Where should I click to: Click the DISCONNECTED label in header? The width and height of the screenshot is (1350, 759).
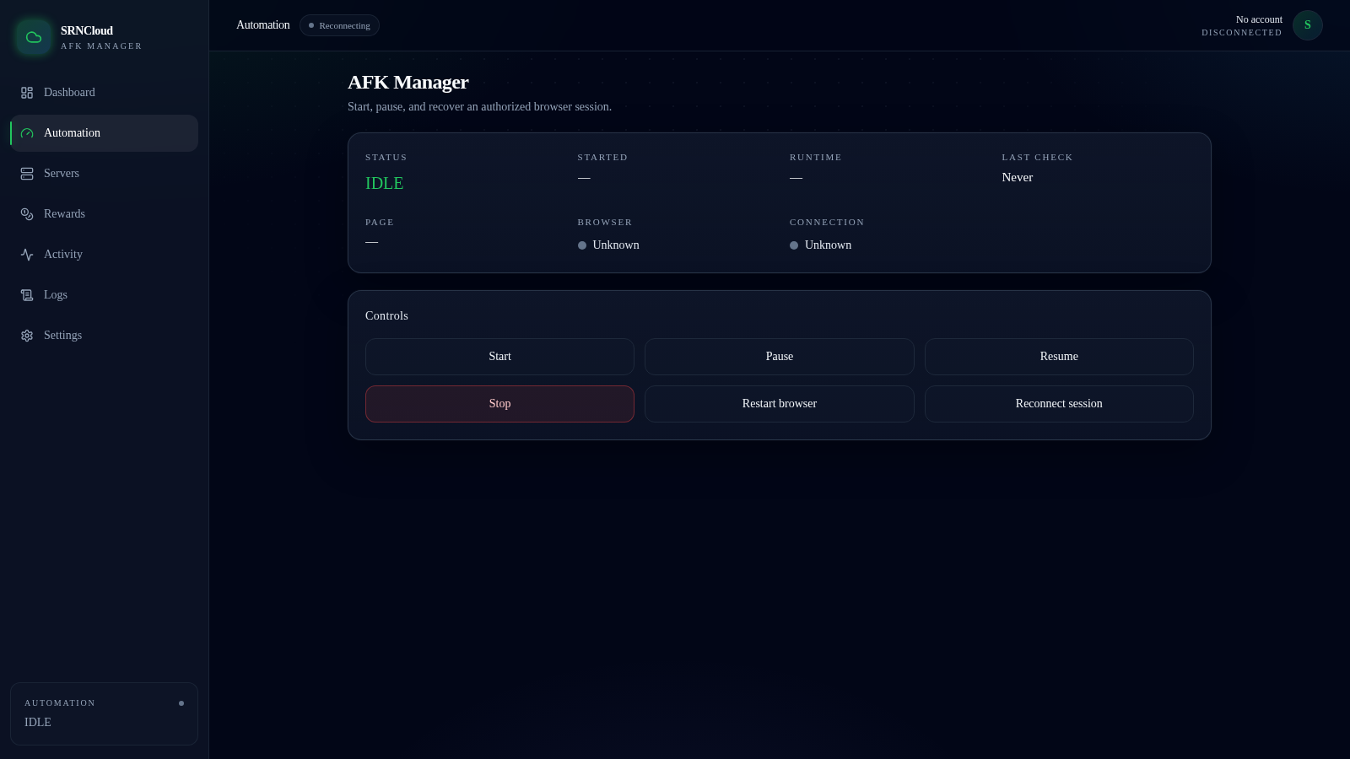1242,33
